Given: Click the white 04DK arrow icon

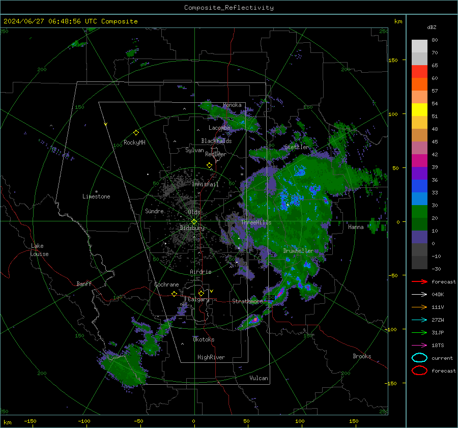Looking at the screenshot, I should pos(419,295).
